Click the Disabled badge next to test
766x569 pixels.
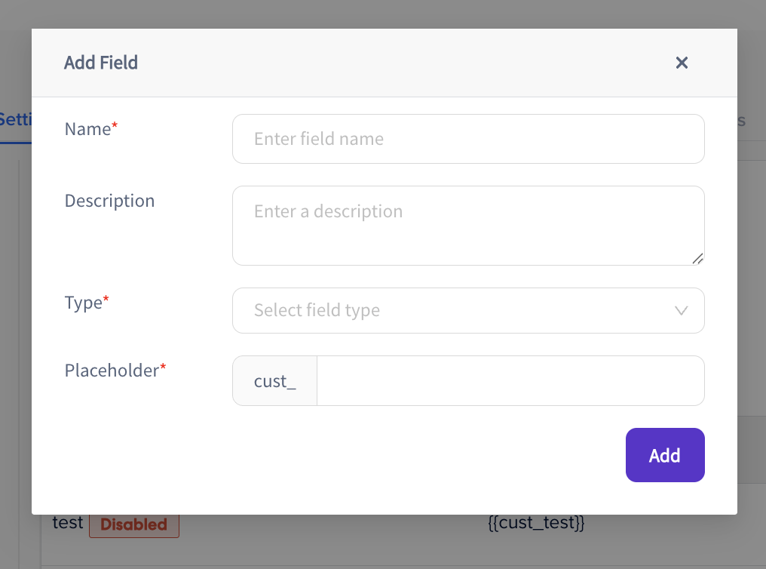(x=134, y=524)
